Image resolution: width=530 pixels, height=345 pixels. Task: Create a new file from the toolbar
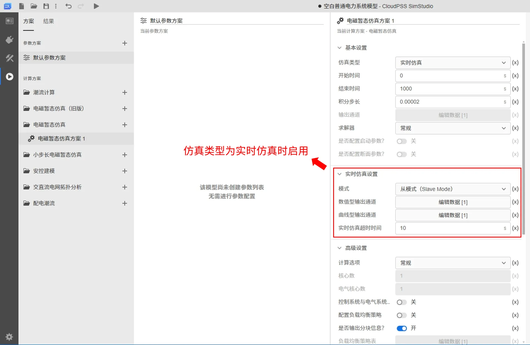[x=21, y=6]
